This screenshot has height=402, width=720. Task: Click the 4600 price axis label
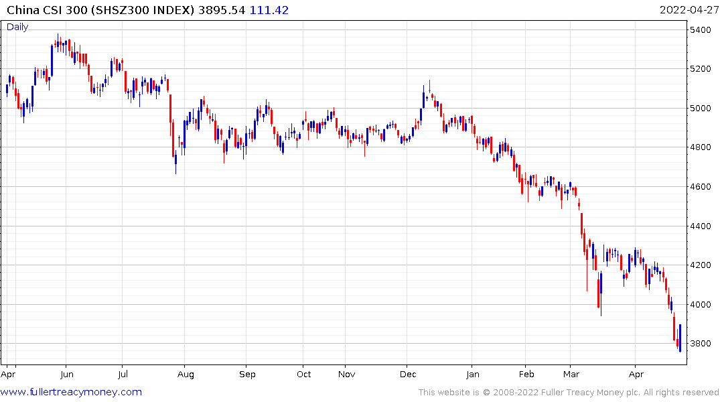pyautogui.click(x=701, y=187)
